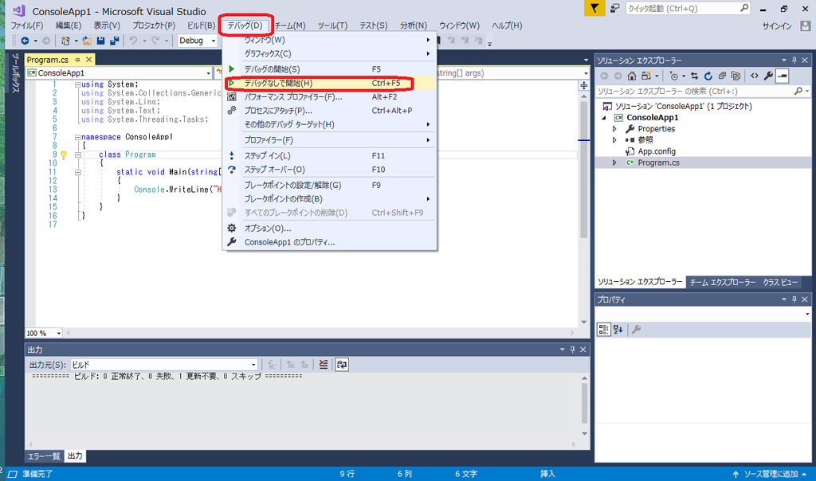Click the sign-in account avatar icon
This screenshot has width=816, height=481.
coord(806,25)
